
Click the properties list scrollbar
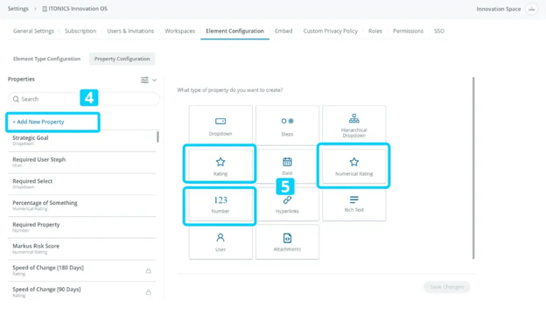pyautogui.click(x=157, y=136)
